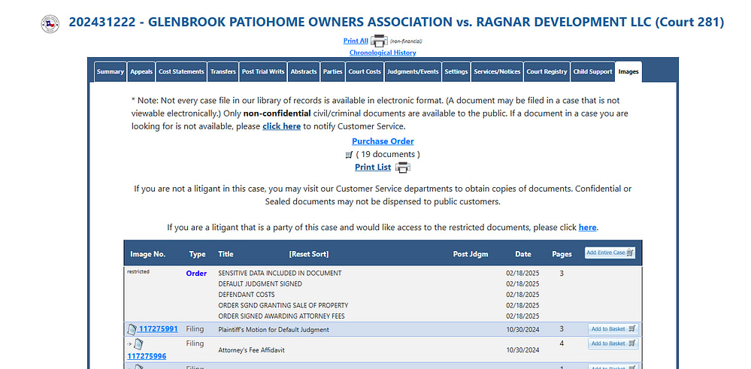Switch to the Appeals tab
Screen dimensions: 751x369
(x=141, y=72)
